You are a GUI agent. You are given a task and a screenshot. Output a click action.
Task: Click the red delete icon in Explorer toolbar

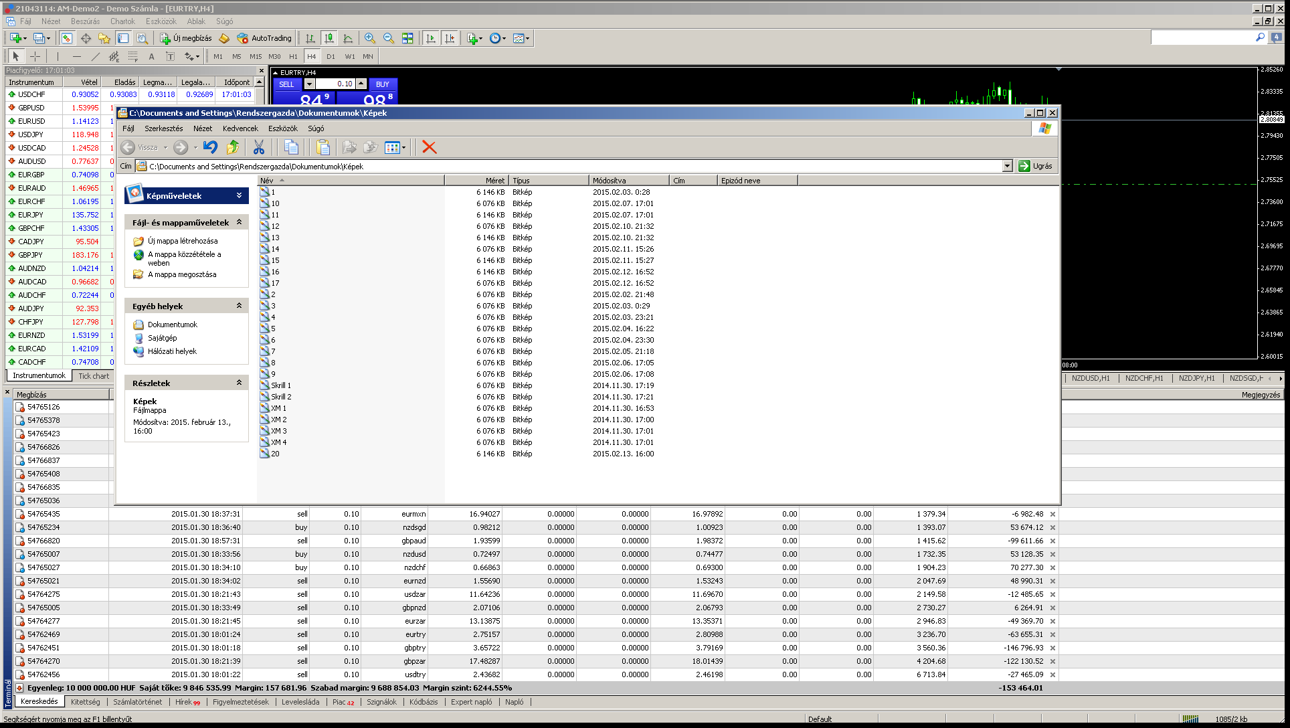click(430, 147)
